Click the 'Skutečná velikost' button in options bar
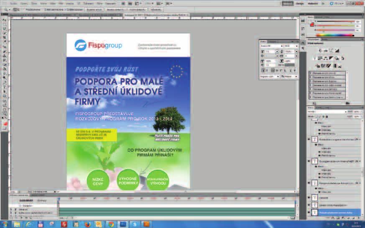365x228 pixels. 94,10
